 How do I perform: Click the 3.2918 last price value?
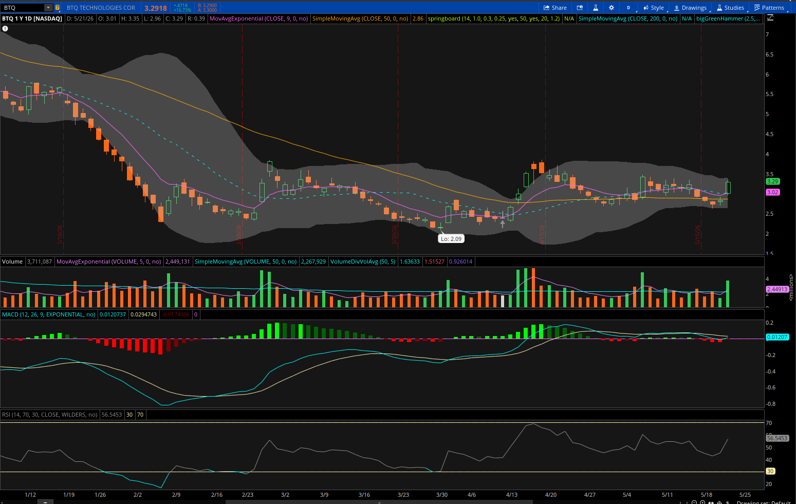tap(155, 8)
